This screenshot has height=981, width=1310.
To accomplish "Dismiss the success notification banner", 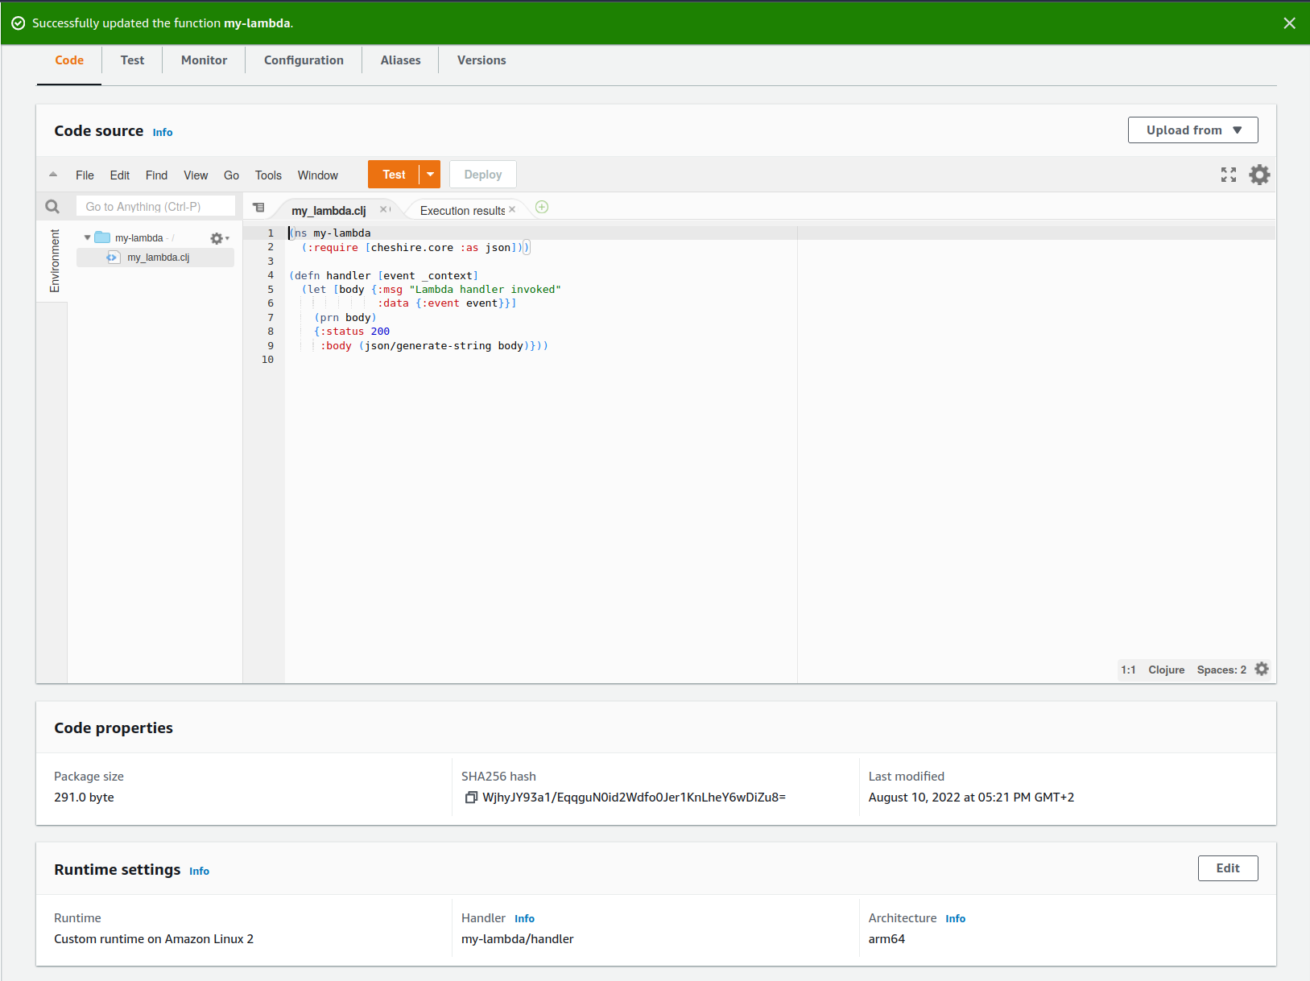I will 1289,23.
